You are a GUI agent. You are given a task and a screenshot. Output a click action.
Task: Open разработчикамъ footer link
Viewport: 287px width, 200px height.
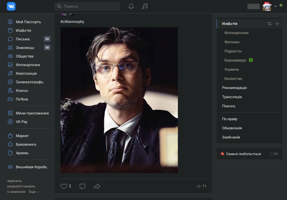pos(21,186)
